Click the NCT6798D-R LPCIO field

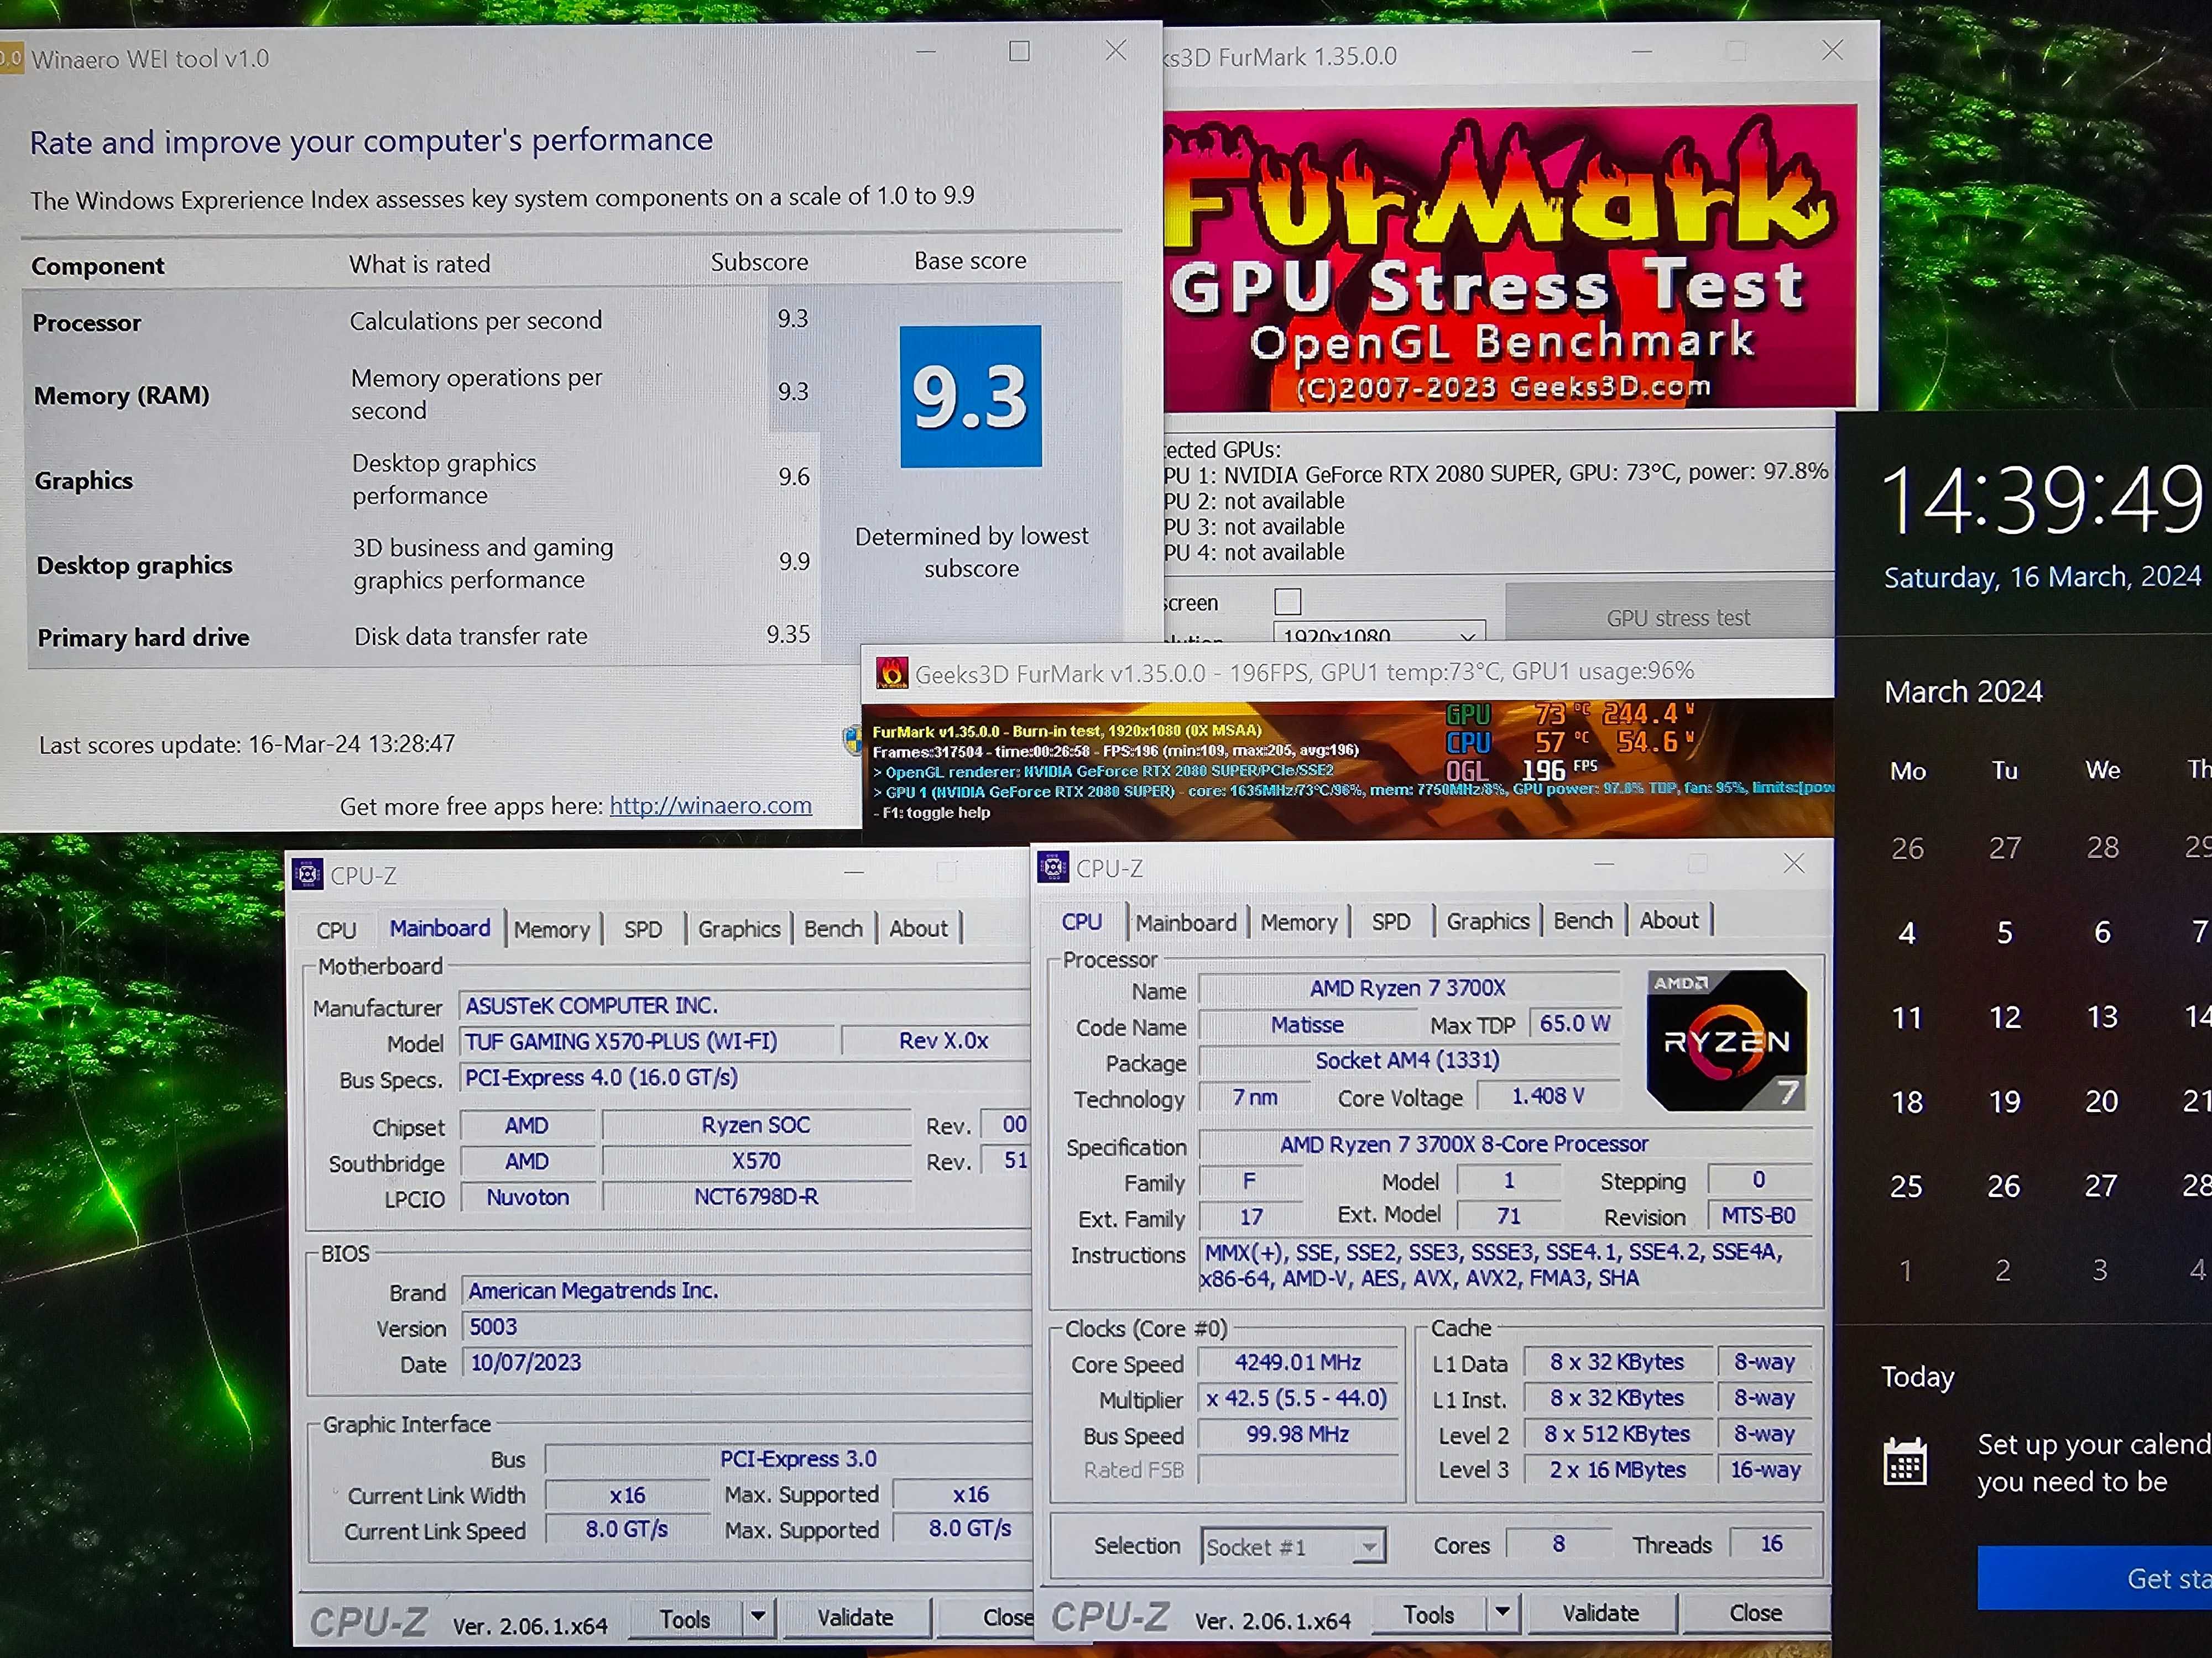pyautogui.click(x=756, y=1197)
